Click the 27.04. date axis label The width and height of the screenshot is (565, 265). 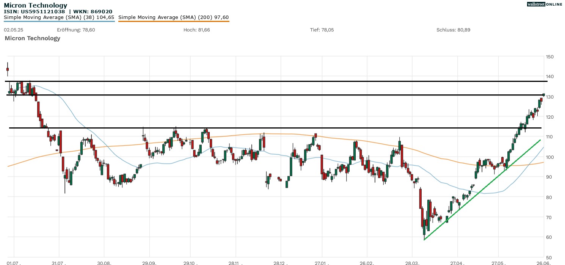(457, 262)
